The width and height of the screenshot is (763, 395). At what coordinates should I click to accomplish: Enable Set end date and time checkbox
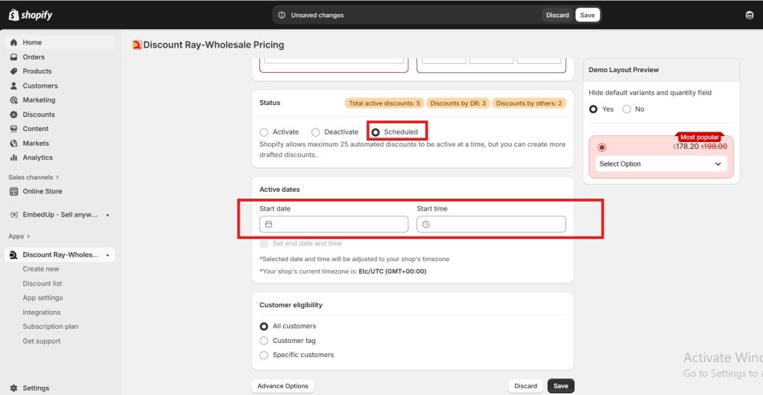pyautogui.click(x=264, y=243)
